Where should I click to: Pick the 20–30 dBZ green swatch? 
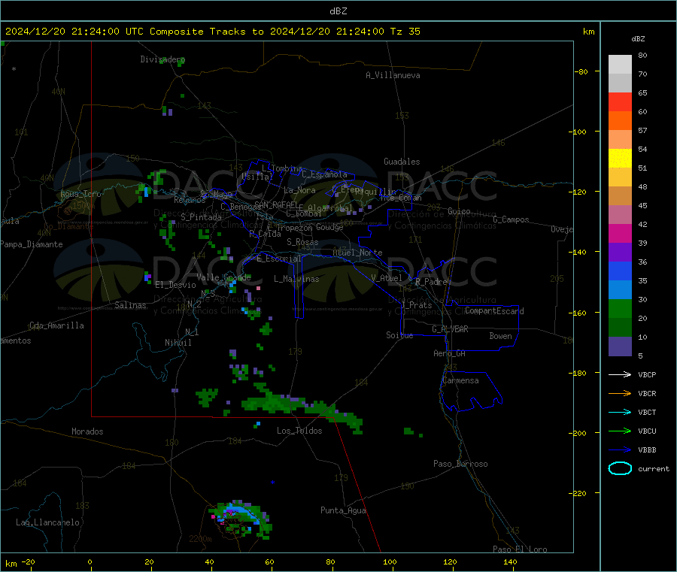(620, 308)
